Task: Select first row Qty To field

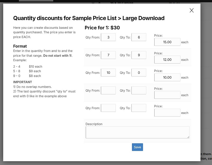Action: (x=139, y=37)
